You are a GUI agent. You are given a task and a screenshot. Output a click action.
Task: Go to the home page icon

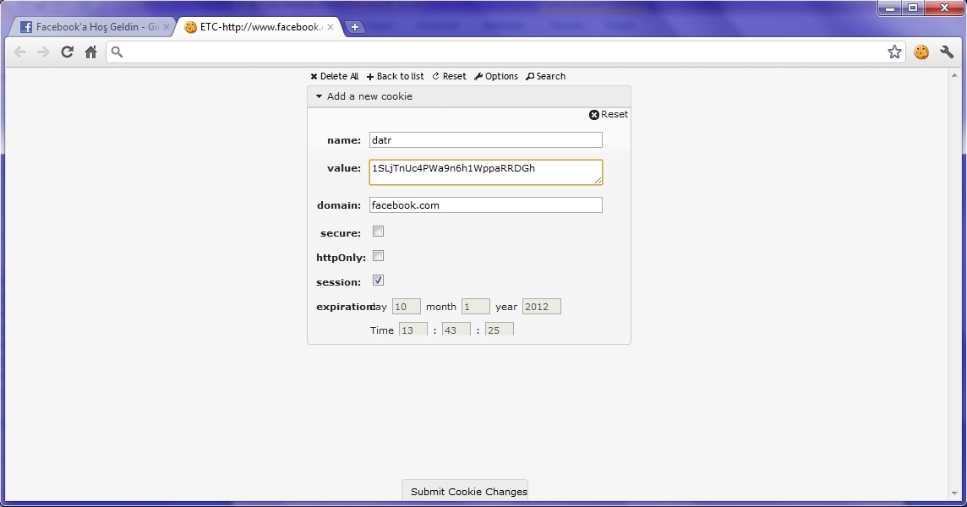pyautogui.click(x=90, y=52)
